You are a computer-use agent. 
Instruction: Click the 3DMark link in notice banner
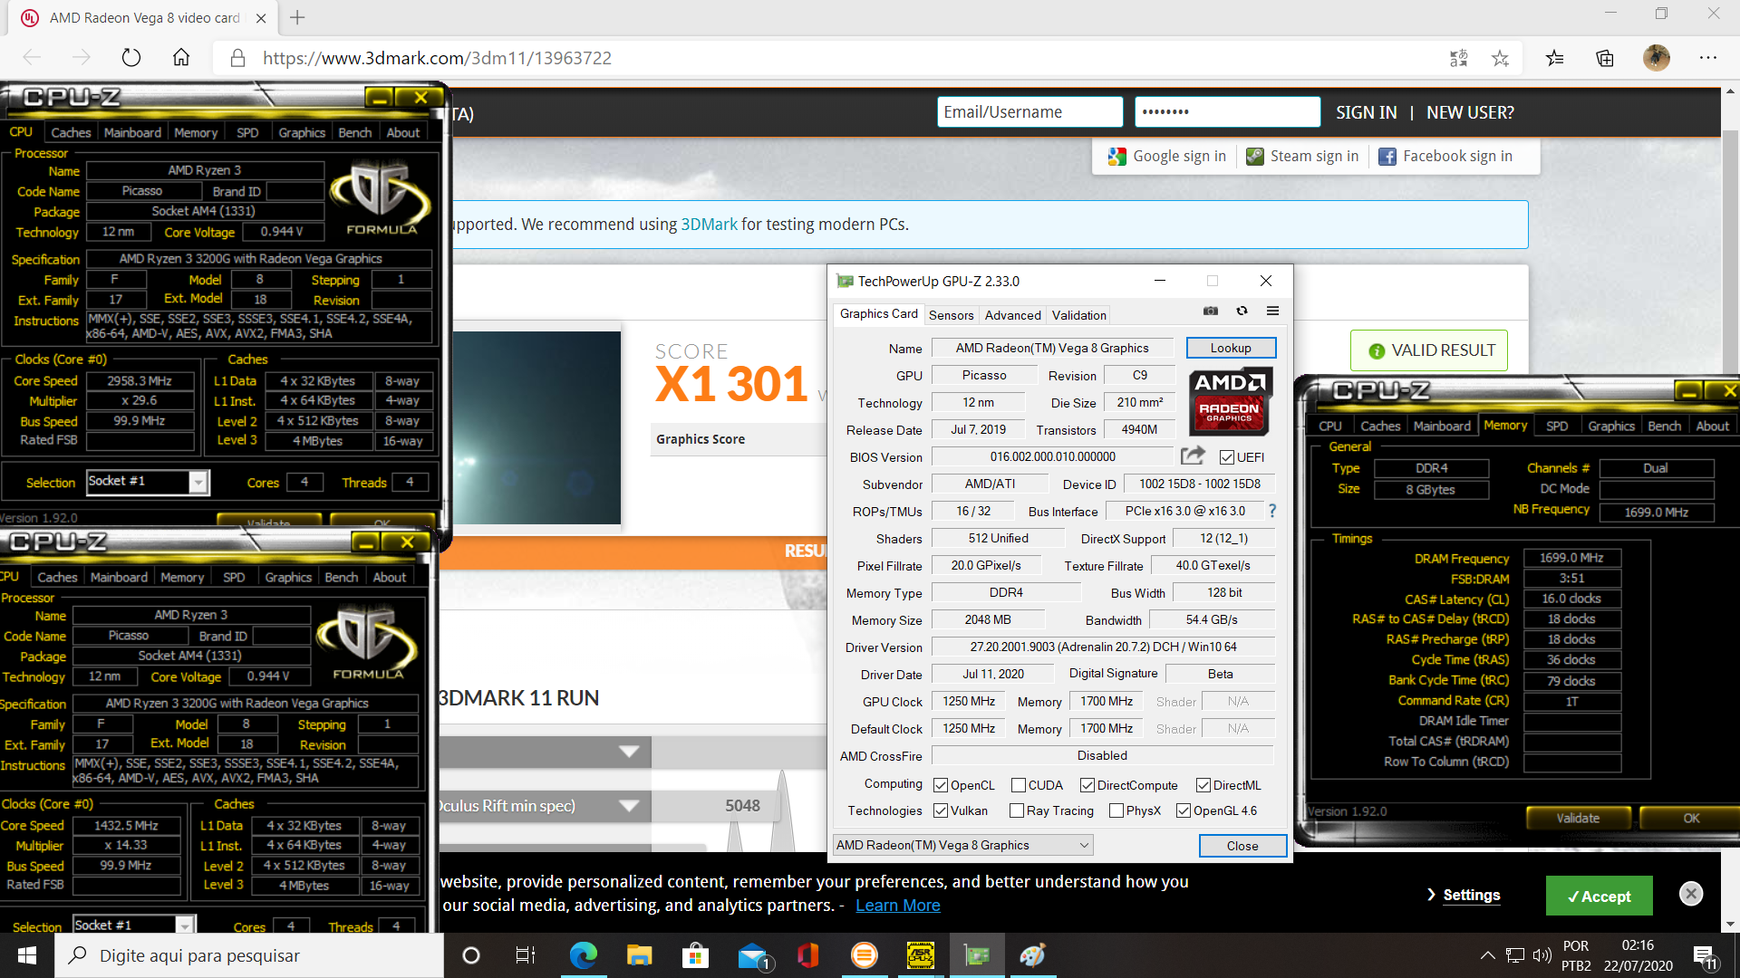point(709,225)
